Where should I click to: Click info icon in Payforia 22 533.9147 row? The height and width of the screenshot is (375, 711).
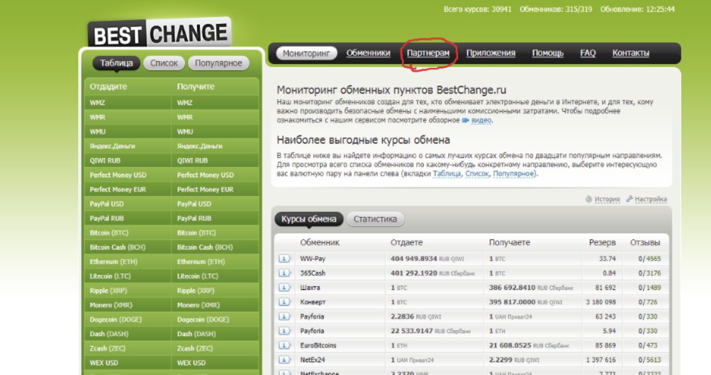click(x=284, y=331)
